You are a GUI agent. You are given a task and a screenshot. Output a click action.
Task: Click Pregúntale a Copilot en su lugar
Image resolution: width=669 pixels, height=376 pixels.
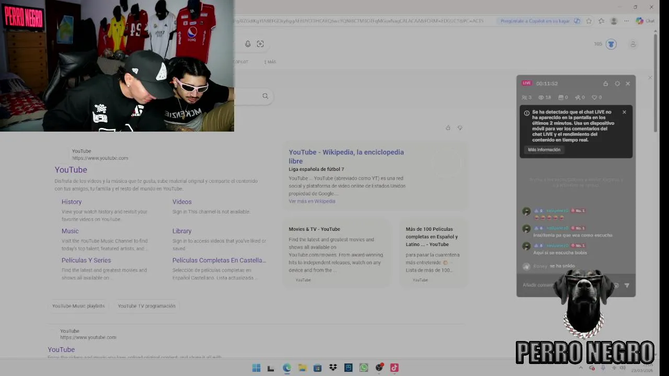(x=540, y=21)
